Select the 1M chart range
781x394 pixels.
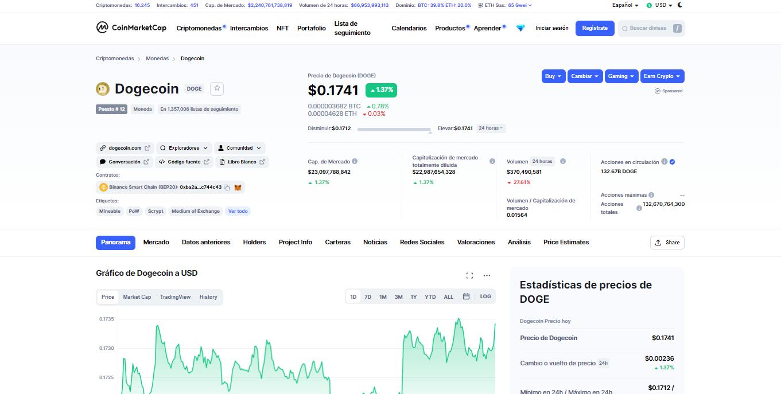pos(383,297)
